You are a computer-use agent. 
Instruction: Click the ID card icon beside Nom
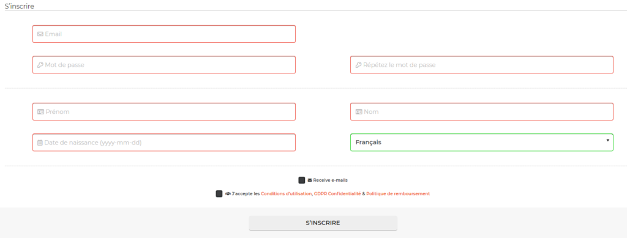click(x=359, y=112)
